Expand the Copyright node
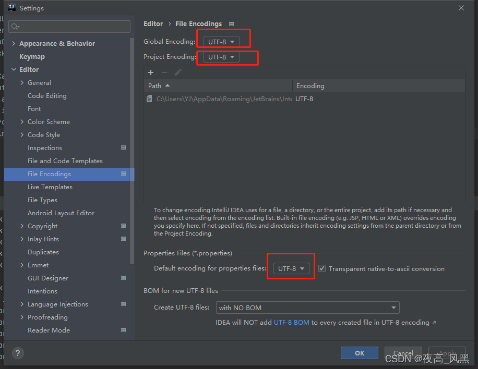 coord(22,226)
